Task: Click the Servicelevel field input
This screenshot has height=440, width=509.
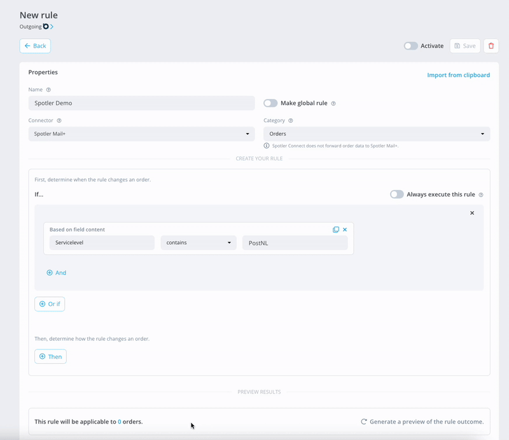Action: (102, 243)
